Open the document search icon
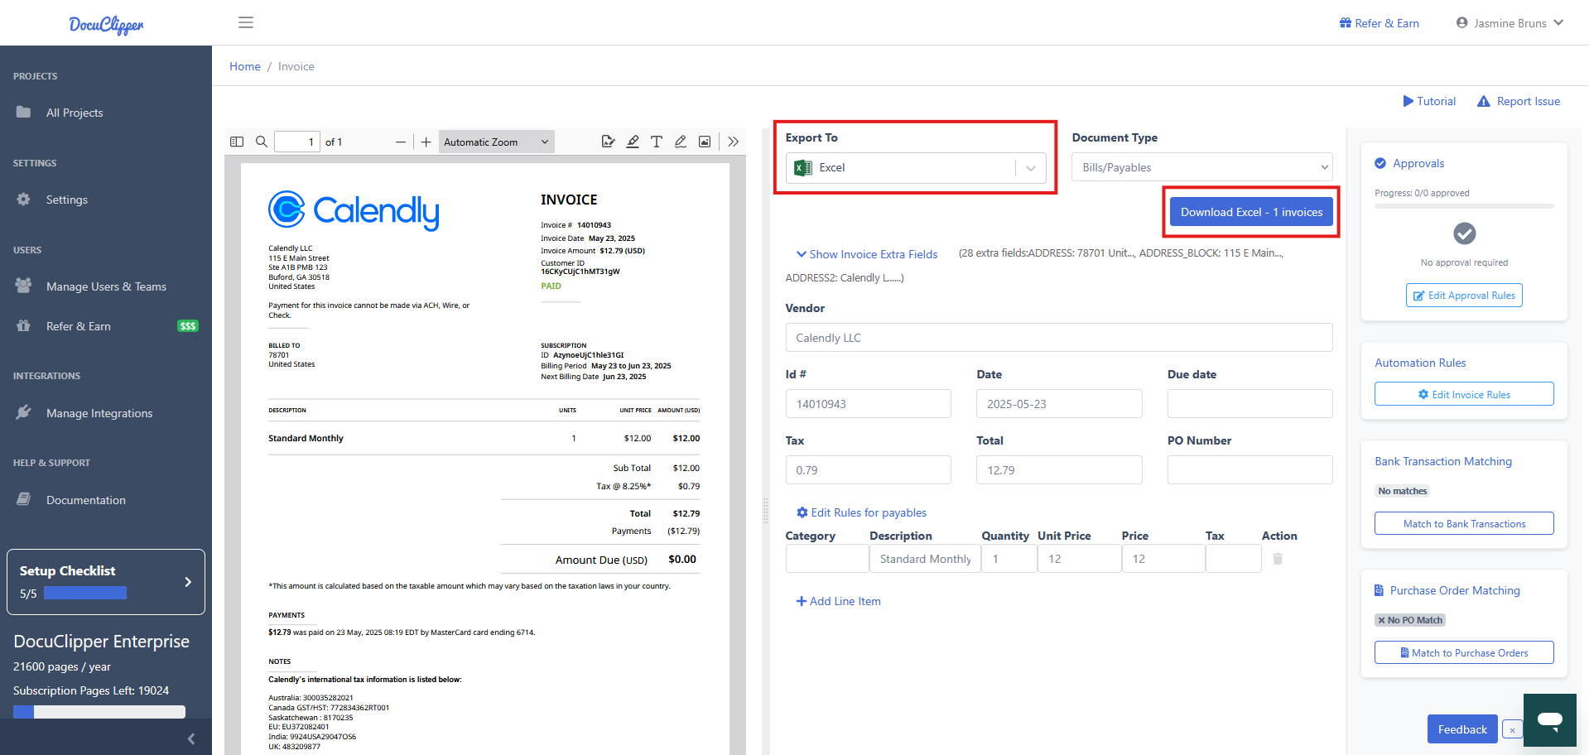The image size is (1589, 755). 261,142
